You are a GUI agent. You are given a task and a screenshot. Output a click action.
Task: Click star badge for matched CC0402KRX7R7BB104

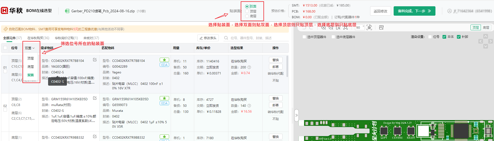click(164, 60)
